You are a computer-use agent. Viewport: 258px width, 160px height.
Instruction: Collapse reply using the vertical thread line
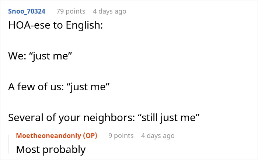8,142
